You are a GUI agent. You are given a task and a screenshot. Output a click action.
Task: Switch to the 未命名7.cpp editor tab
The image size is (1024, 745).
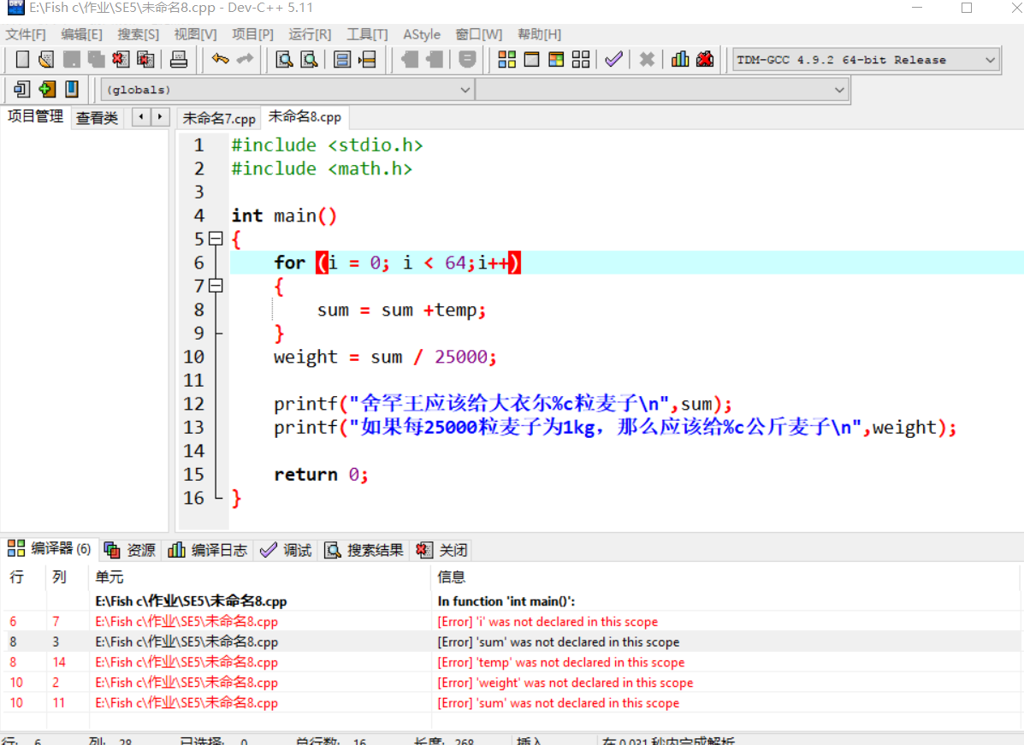(x=219, y=118)
